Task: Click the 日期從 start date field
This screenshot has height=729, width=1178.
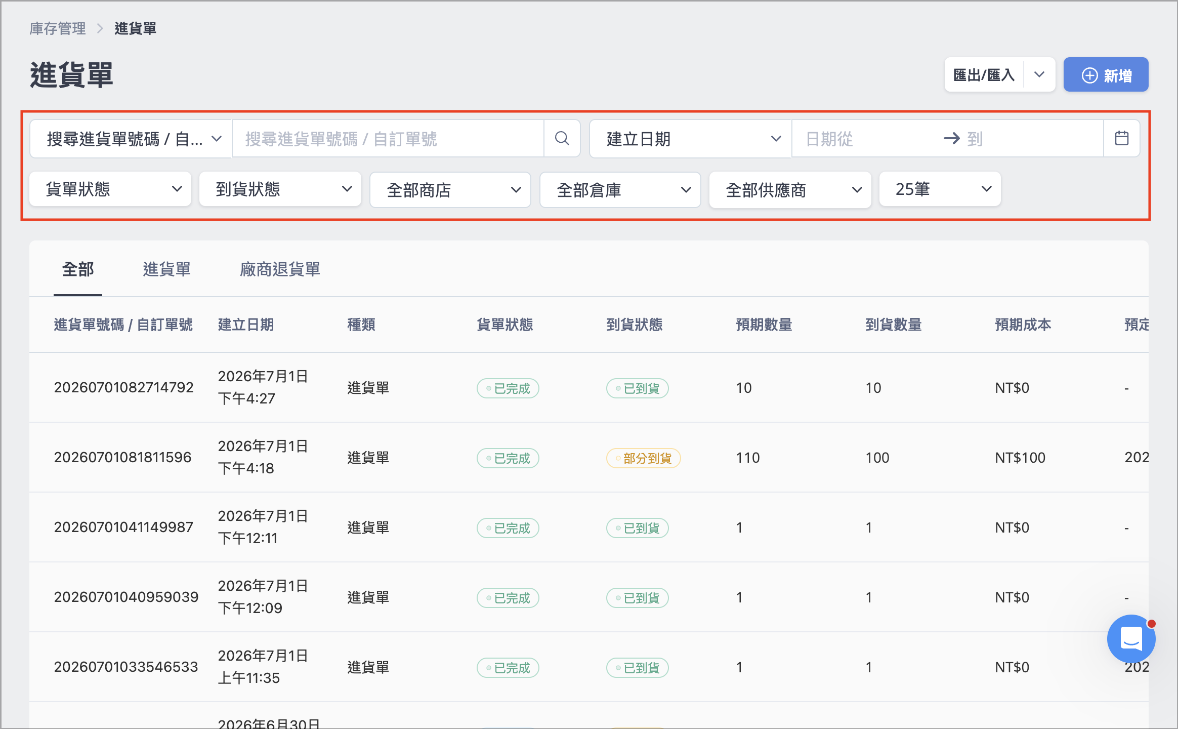Action: pos(868,138)
